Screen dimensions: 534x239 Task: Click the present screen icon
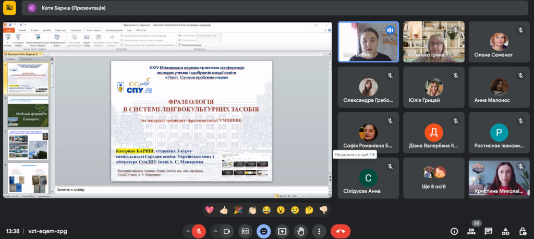tap(282, 231)
